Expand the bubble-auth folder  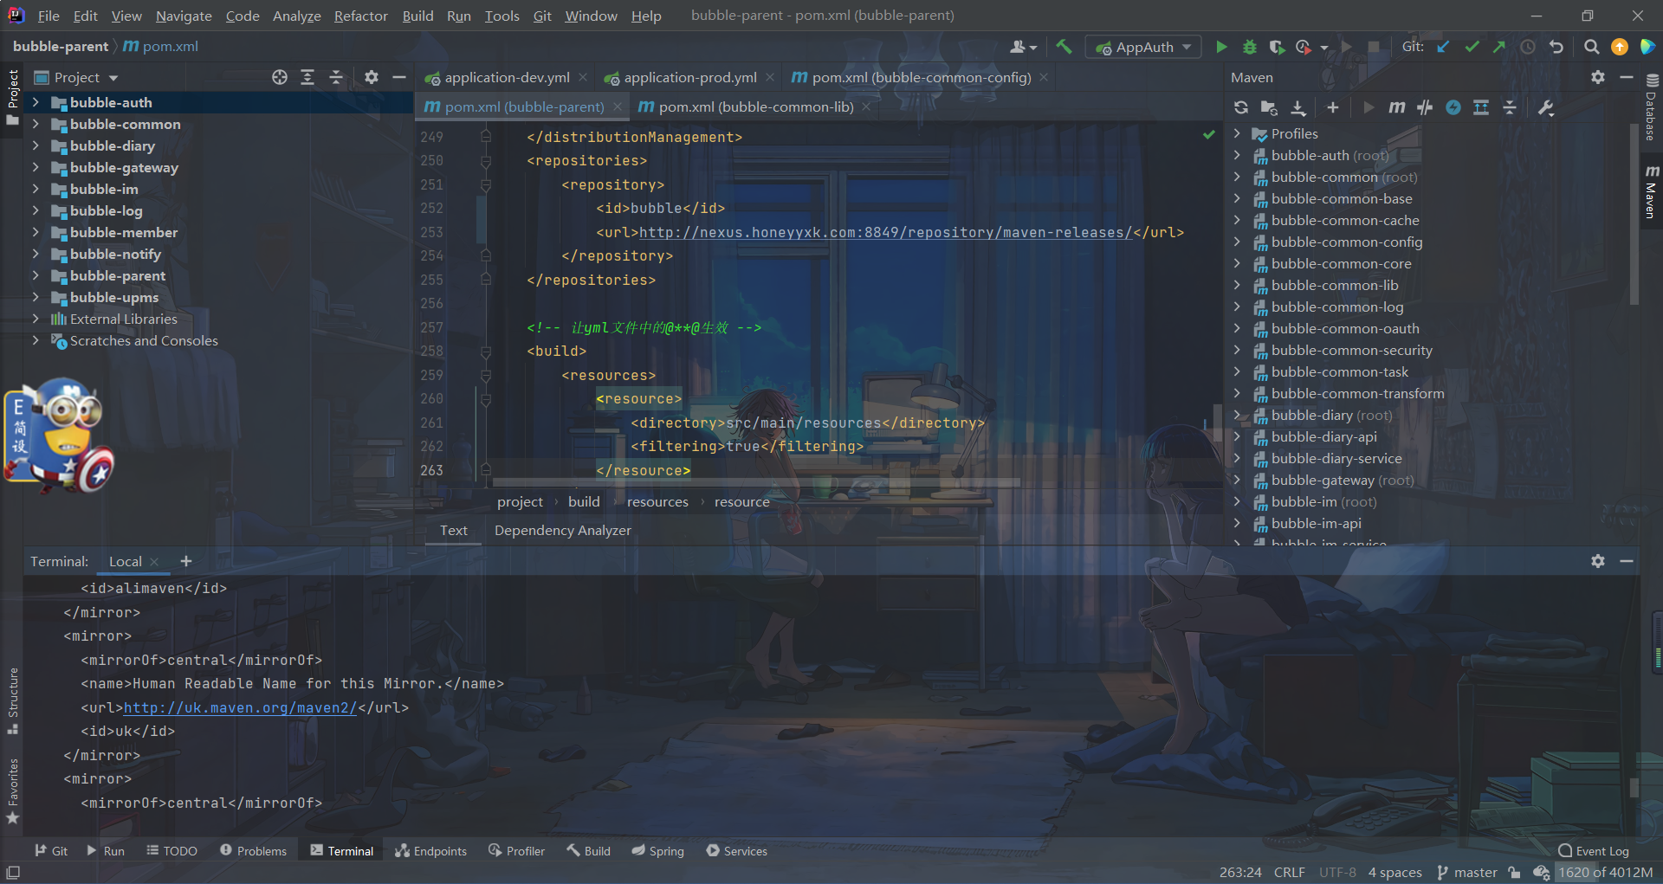click(x=36, y=102)
